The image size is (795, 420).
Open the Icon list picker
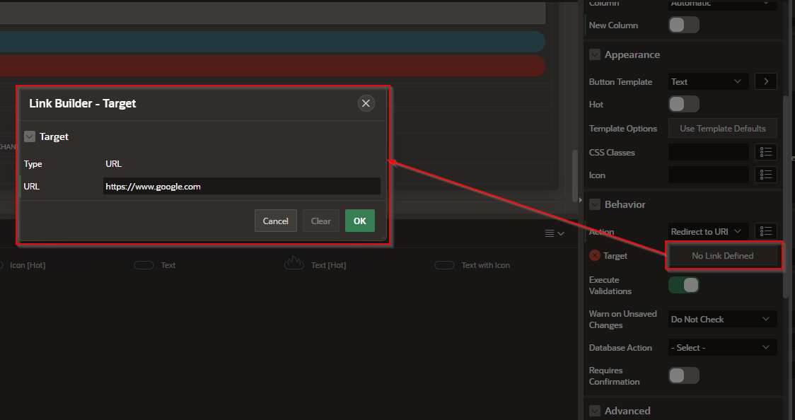coord(765,175)
